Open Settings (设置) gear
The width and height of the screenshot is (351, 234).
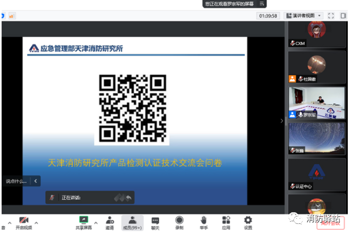tap(248, 222)
